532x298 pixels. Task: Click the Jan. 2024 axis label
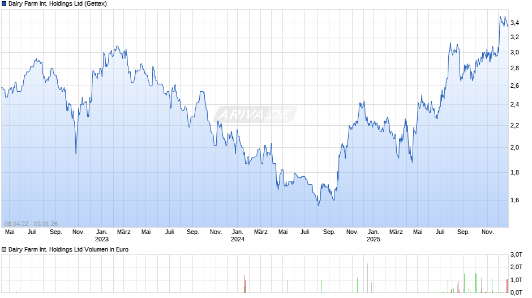[x=238, y=236]
